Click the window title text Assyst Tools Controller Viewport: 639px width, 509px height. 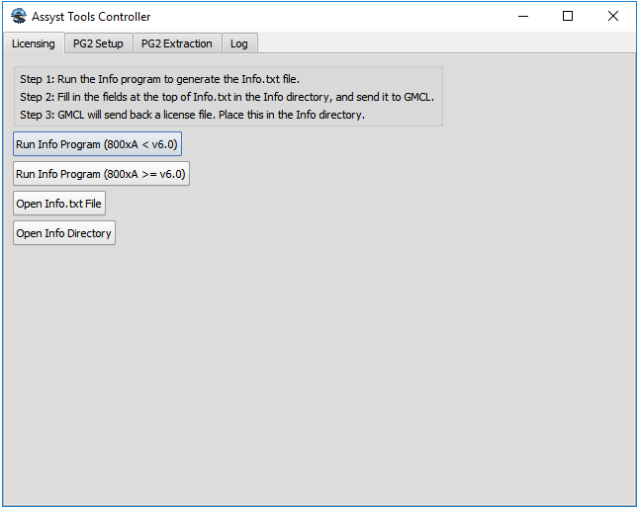point(91,17)
